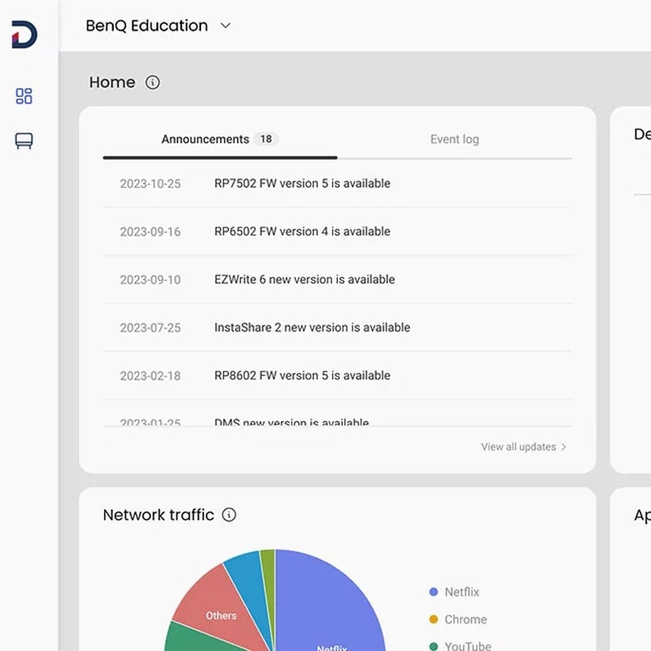Open RP6502 FW version 4 announcement
Viewport: 651px width, 651px height.
(x=302, y=232)
